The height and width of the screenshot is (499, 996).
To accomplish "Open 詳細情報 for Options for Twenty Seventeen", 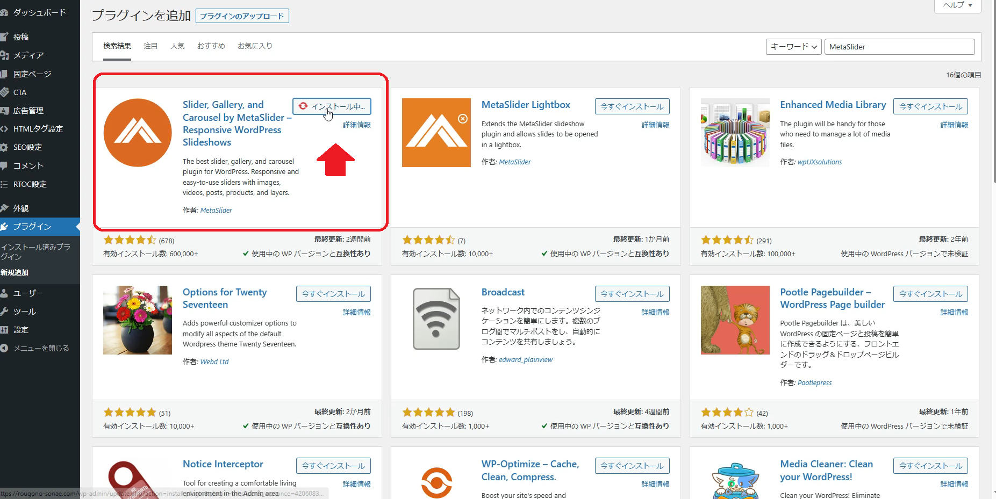I will 357,312.
